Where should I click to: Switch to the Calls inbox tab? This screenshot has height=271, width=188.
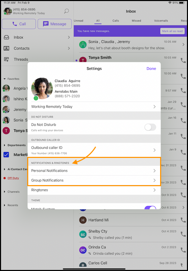coord(116,21)
